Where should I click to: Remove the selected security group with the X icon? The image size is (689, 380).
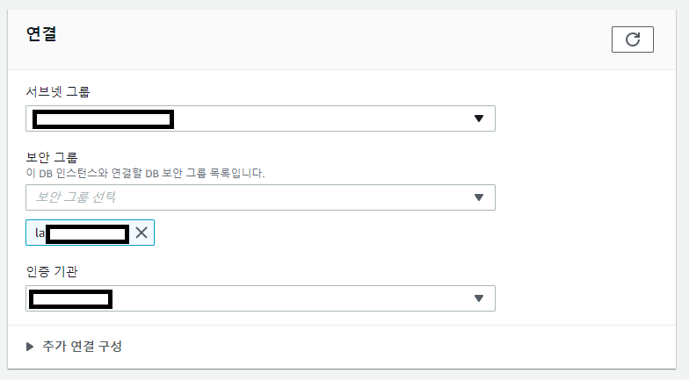click(141, 233)
